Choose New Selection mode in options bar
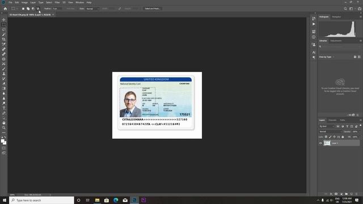Image resolution: width=363 pixels, height=204 pixels. (x=23, y=8)
